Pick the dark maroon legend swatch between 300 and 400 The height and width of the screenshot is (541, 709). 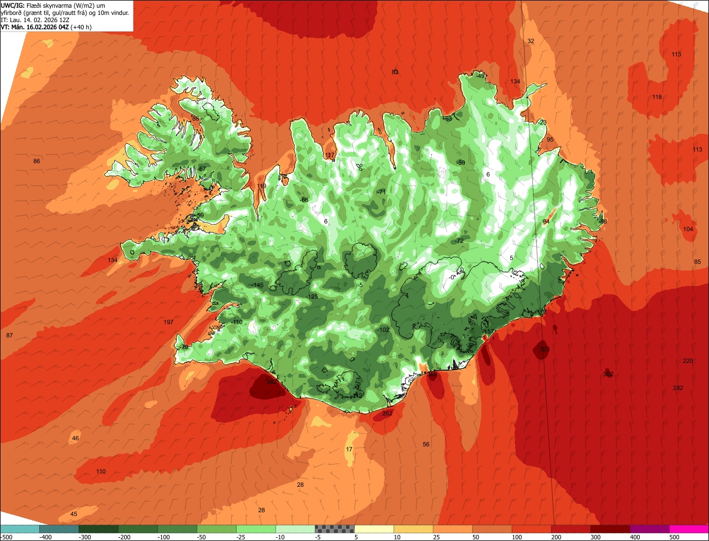click(610, 529)
